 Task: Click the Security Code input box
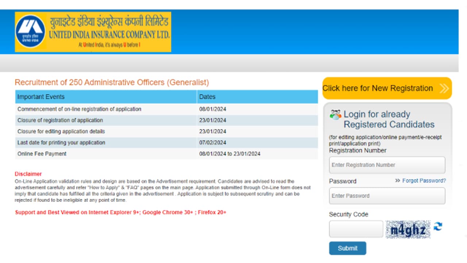pos(356,229)
